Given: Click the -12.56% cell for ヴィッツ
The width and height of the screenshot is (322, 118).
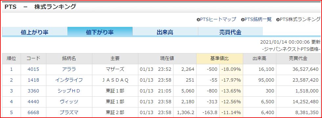Looking at the screenshot, I should point(231,102).
